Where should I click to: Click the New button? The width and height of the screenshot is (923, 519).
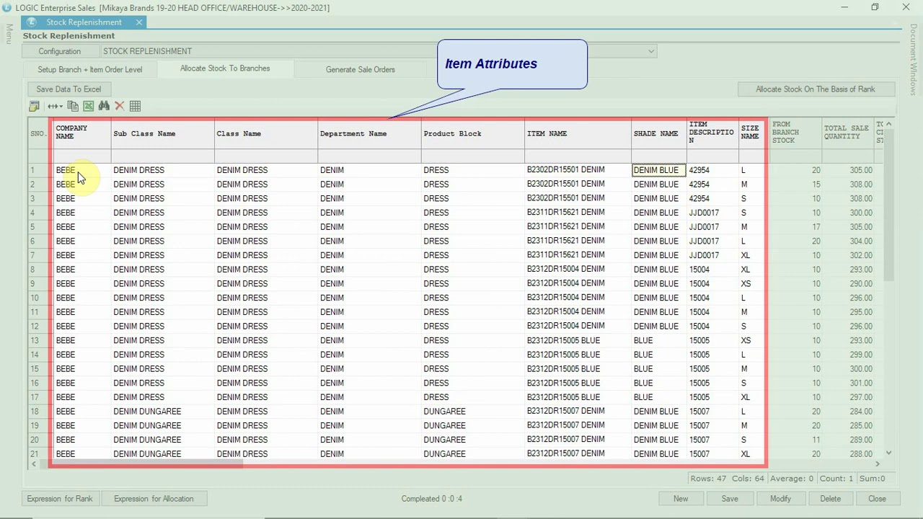pos(681,499)
